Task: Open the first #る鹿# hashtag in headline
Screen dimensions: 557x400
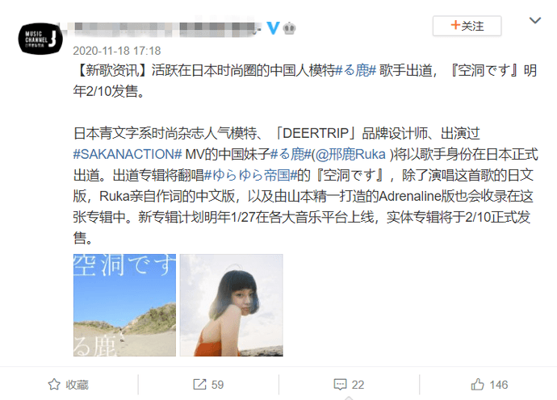Action: click(356, 70)
